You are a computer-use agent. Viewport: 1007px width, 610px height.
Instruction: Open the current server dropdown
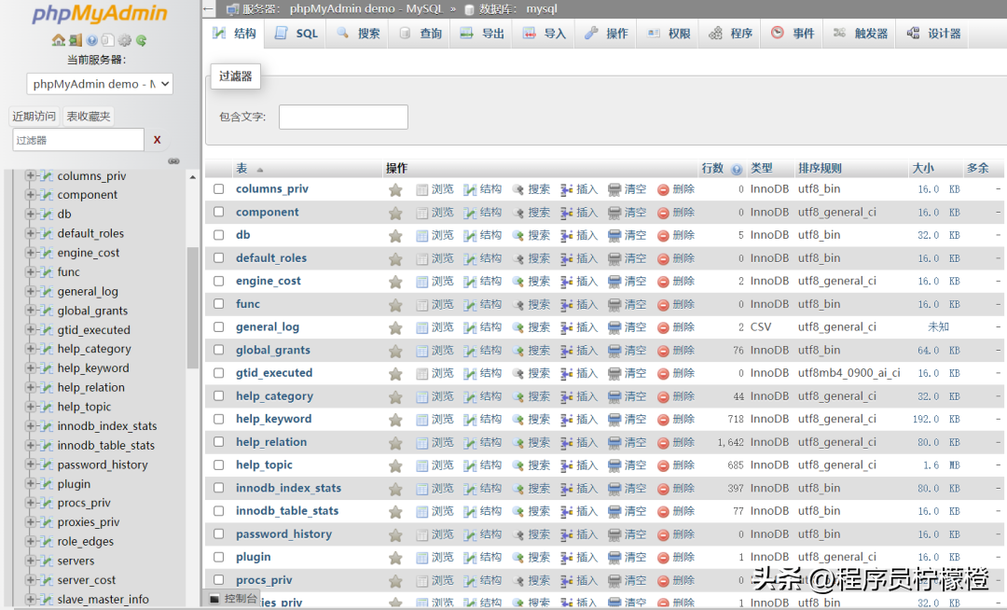pos(100,84)
